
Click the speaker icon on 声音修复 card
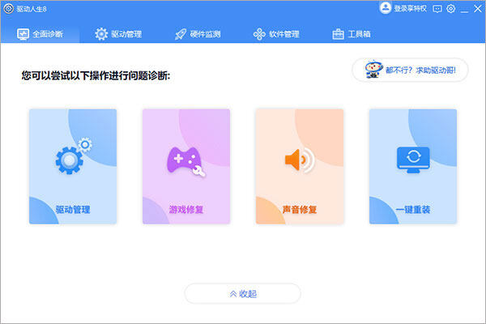tap(300, 160)
